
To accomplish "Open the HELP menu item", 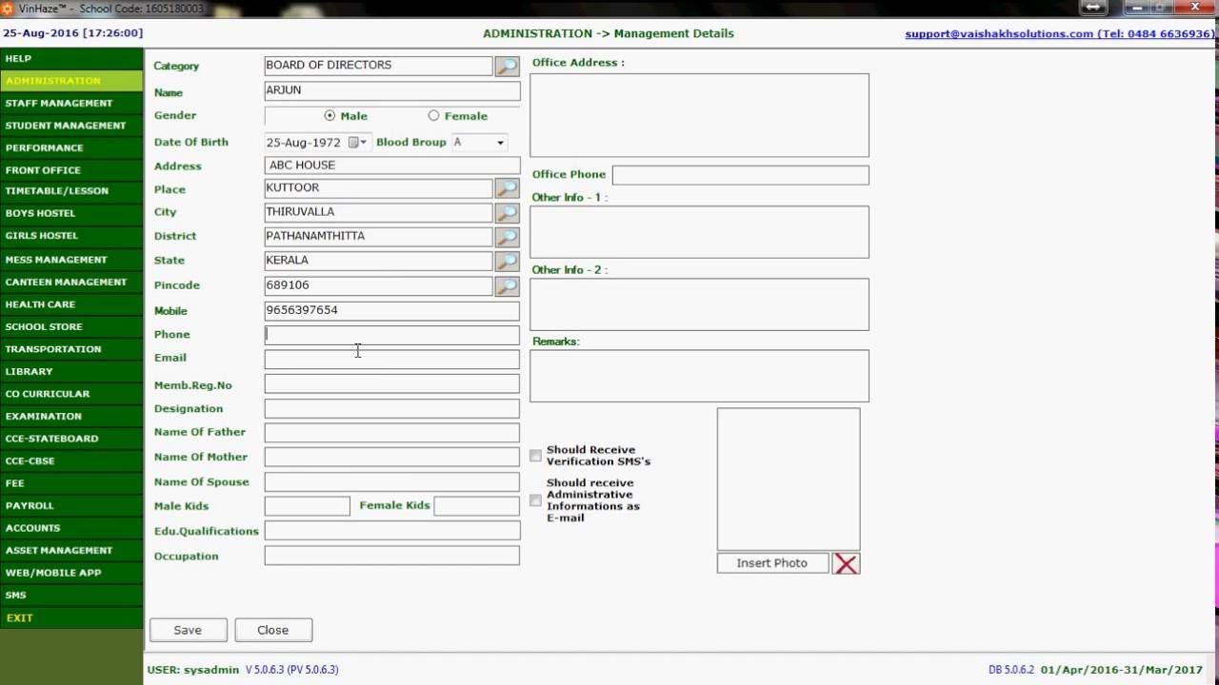I will tap(71, 58).
